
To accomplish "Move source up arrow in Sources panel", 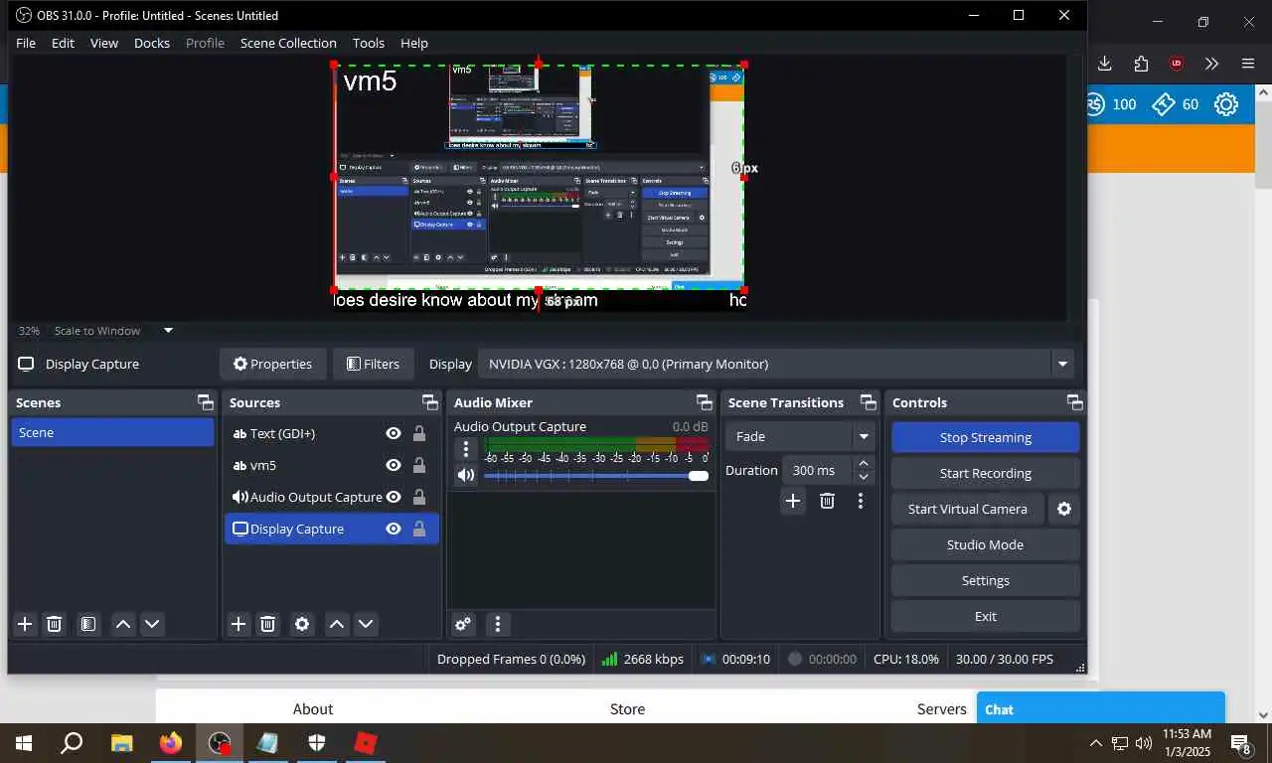I will 337,624.
